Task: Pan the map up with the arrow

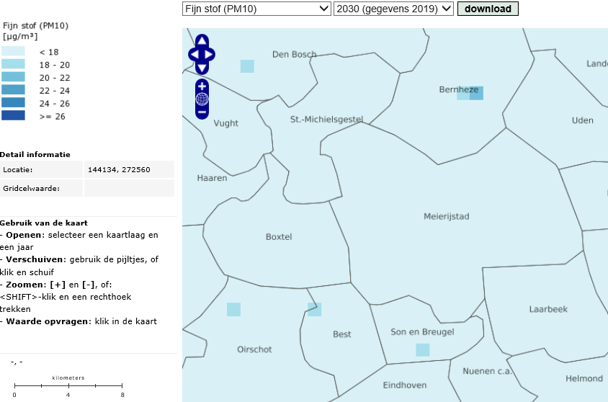Action: point(202,41)
